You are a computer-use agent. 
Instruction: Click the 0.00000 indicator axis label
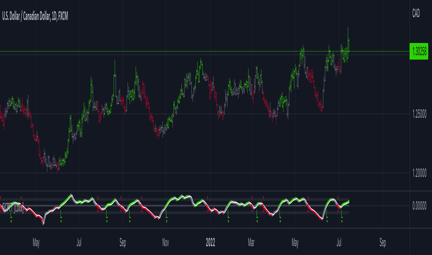(419, 206)
